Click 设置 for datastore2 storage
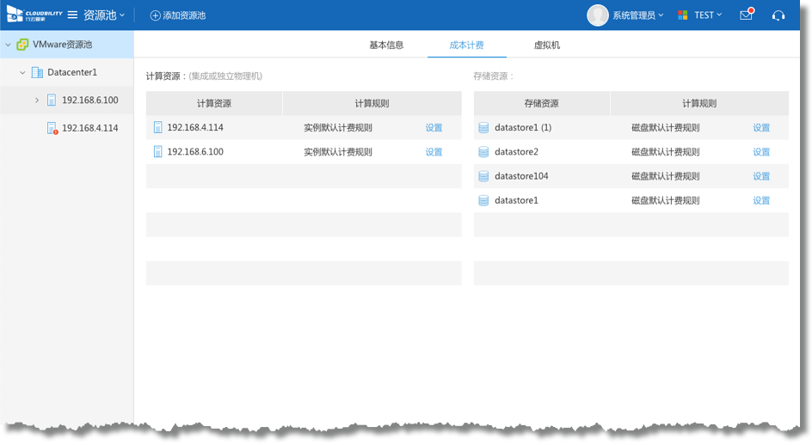The image size is (812, 445). click(x=761, y=152)
